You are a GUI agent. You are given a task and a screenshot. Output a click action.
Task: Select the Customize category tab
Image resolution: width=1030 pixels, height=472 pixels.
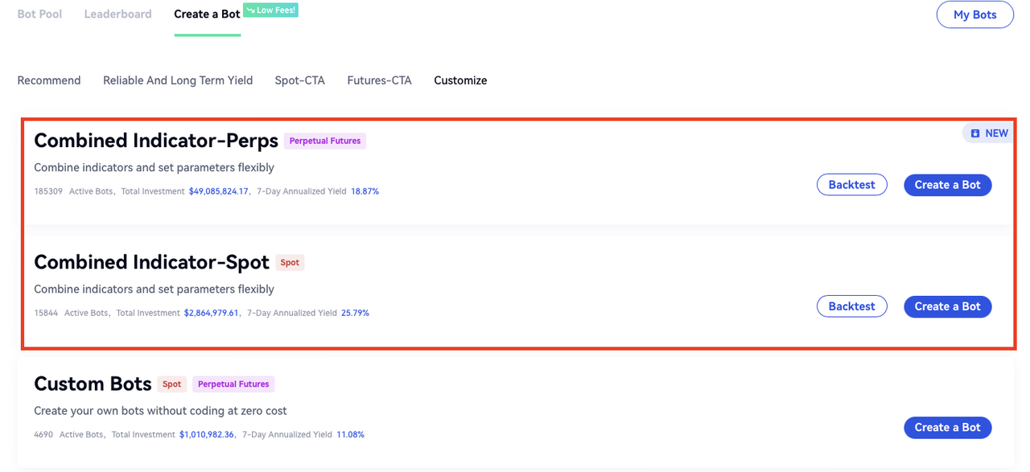460,80
